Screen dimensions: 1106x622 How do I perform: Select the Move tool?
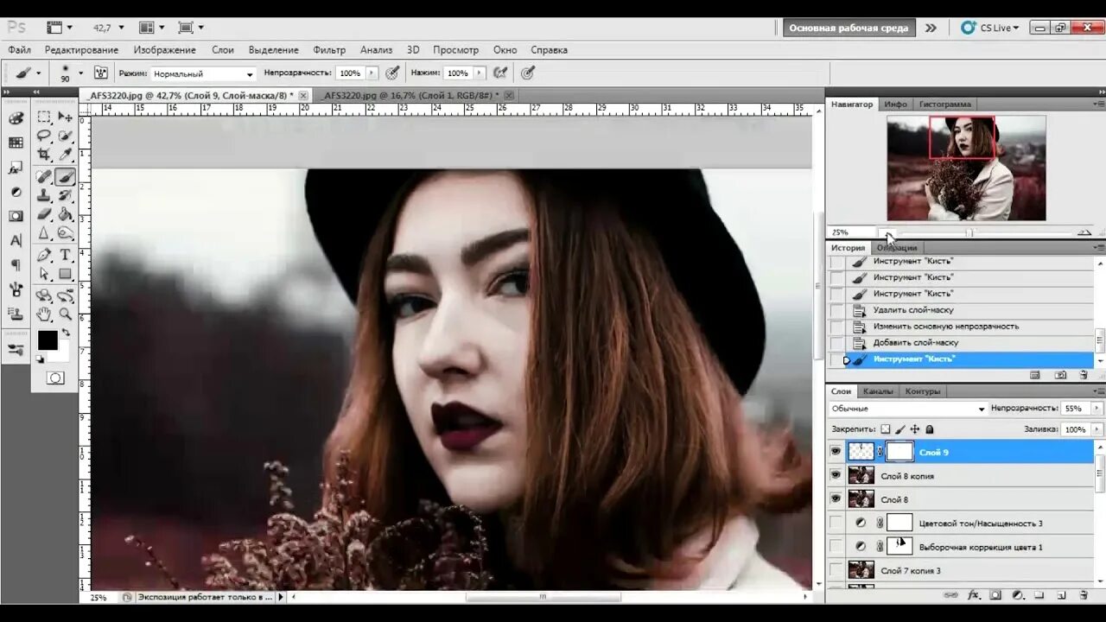point(65,117)
